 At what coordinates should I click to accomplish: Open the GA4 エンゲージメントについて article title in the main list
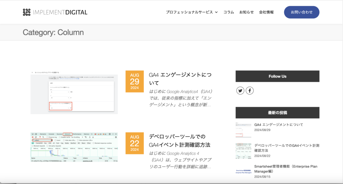[180, 79]
